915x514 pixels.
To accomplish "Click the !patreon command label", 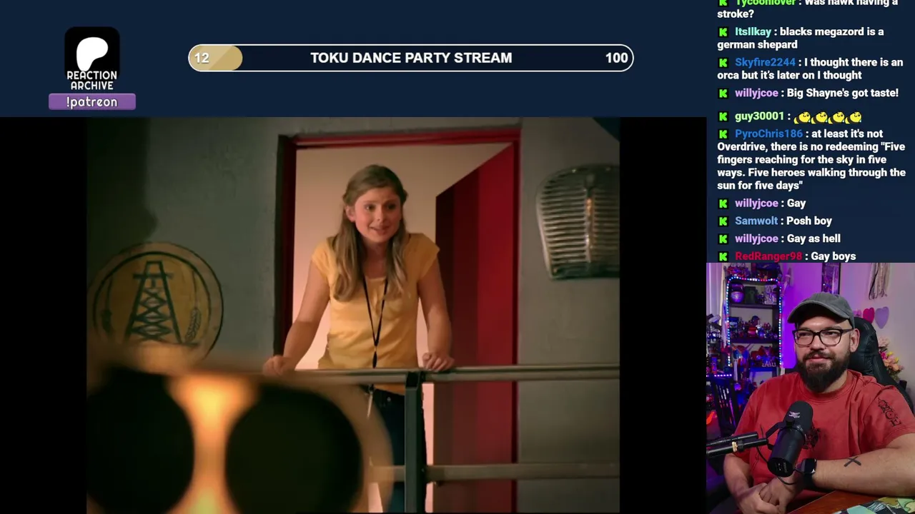I will 92,102.
